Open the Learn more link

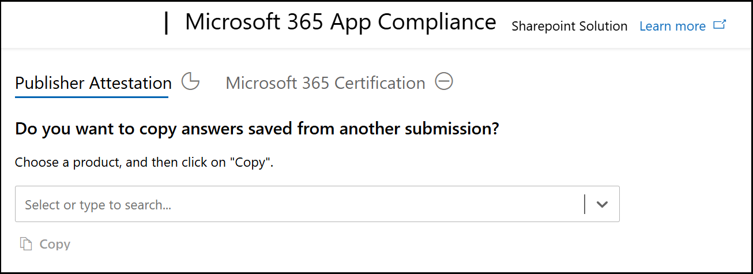point(672,26)
